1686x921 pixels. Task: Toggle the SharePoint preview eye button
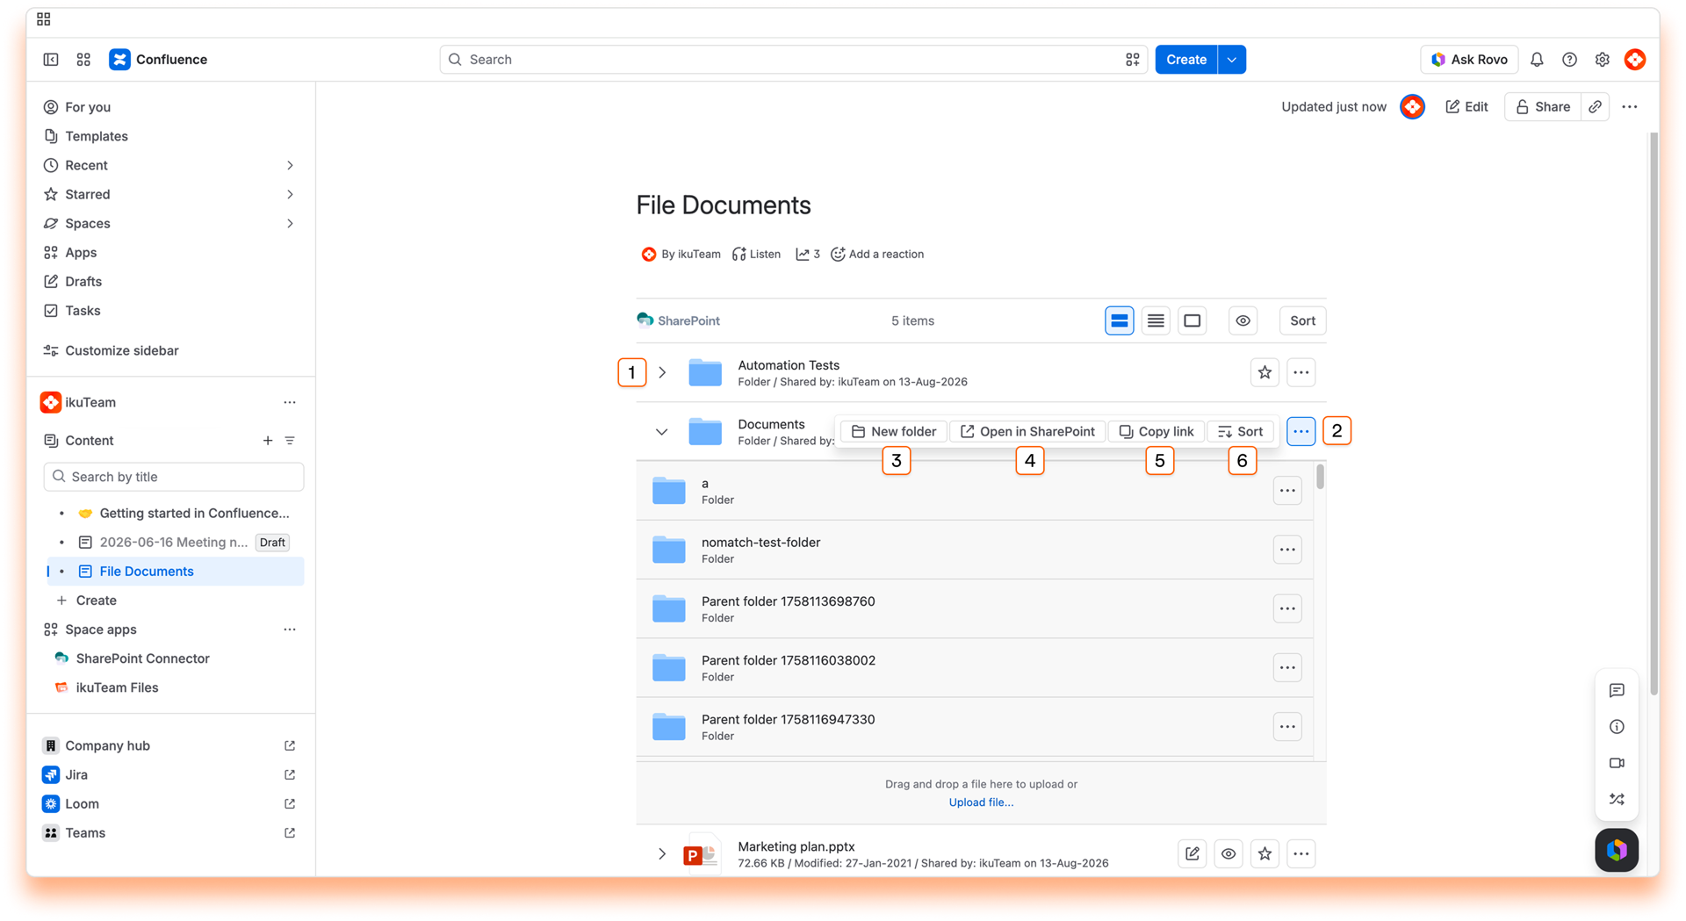[x=1243, y=320]
